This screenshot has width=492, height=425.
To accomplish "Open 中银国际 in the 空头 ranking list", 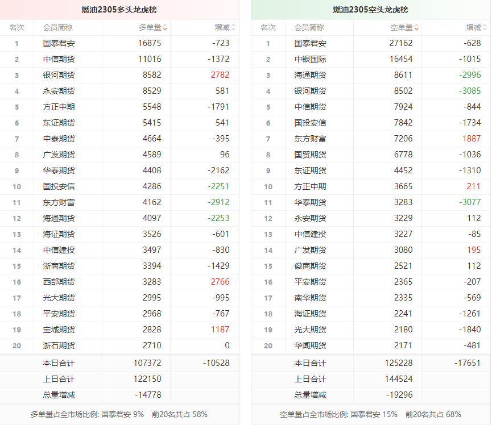I will (x=310, y=59).
